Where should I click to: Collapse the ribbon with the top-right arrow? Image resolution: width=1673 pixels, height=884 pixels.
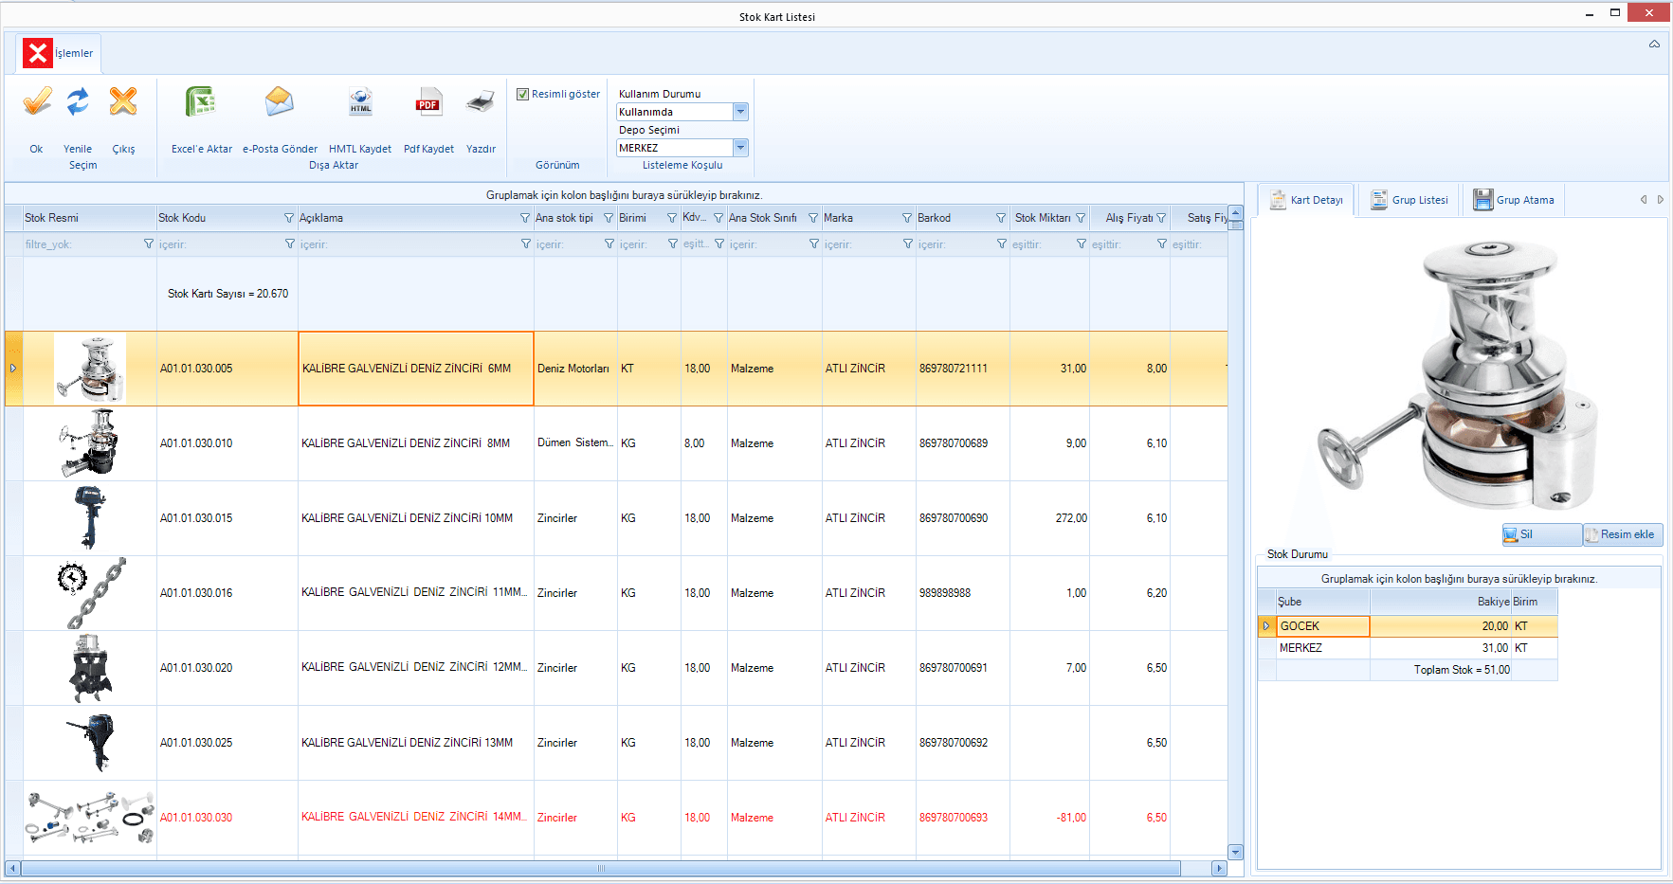click(1654, 44)
